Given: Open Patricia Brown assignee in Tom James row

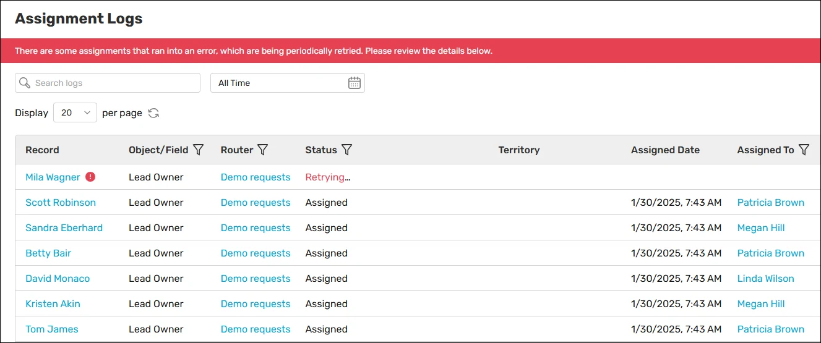Looking at the screenshot, I should (x=771, y=329).
